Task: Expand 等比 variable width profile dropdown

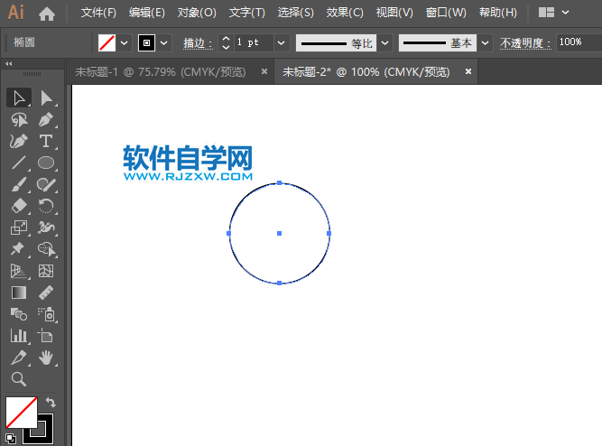Action: pos(384,42)
